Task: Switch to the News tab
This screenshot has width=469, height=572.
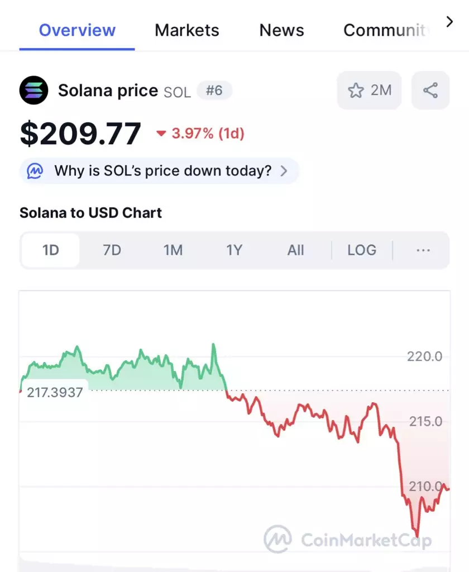Action: (281, 30)
